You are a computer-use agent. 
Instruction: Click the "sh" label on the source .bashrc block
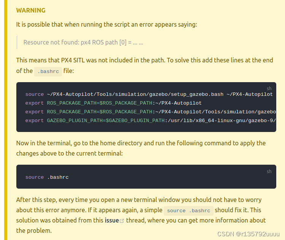[269, 171]
